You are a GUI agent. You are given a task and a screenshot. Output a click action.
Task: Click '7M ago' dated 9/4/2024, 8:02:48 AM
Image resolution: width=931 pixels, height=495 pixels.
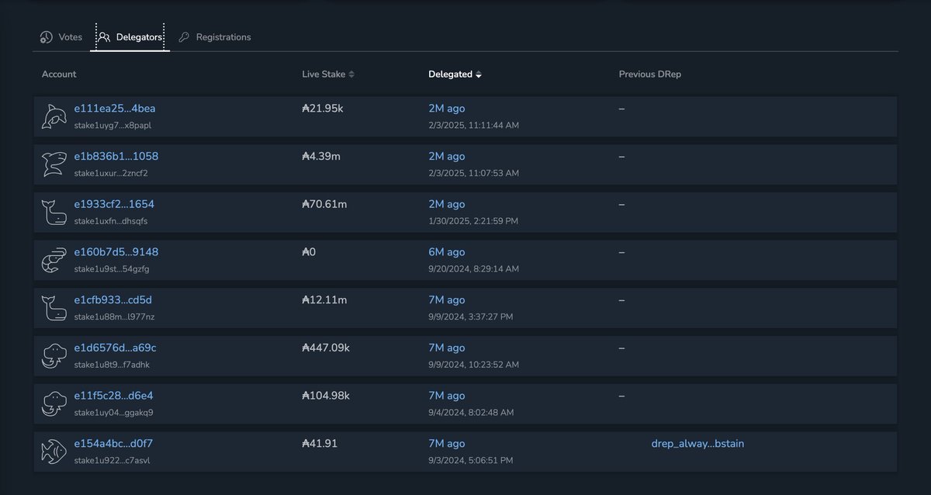[447, 397]
